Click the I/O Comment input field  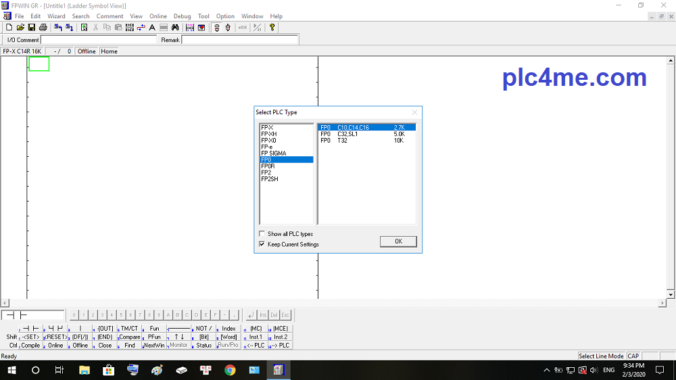click(99, 40)
